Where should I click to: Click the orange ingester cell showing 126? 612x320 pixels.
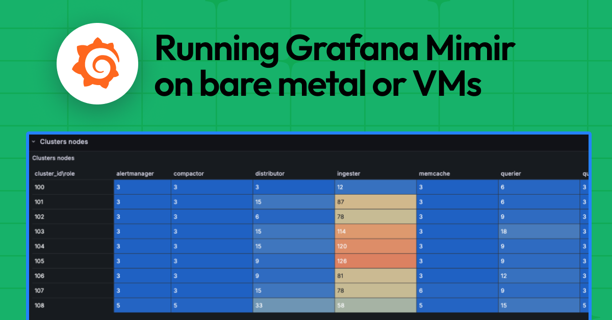click(375, 261)
